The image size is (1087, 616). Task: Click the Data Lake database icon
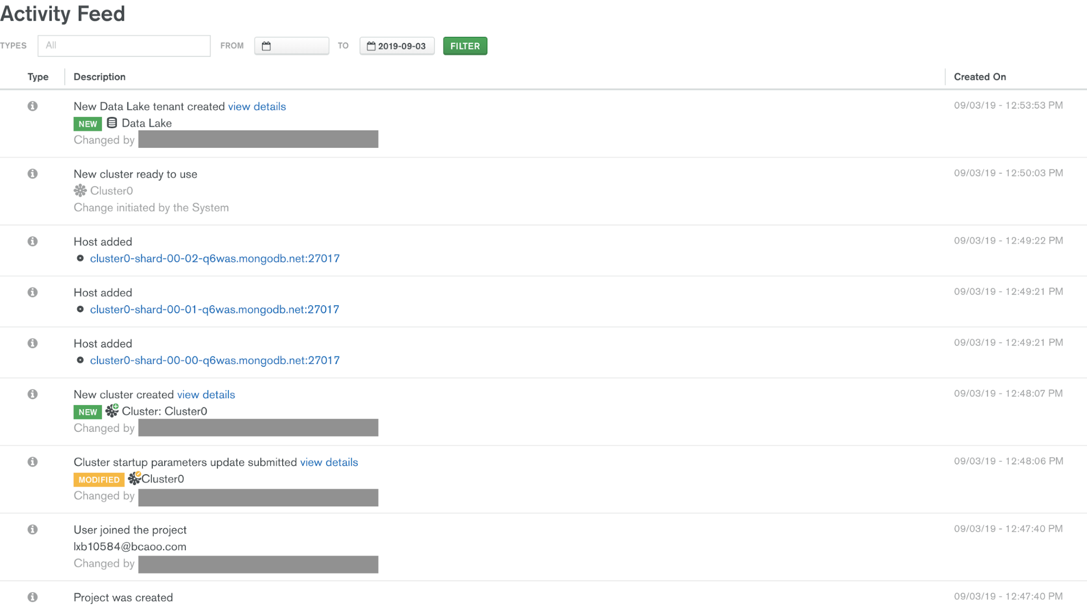click(x=112, y=123)
